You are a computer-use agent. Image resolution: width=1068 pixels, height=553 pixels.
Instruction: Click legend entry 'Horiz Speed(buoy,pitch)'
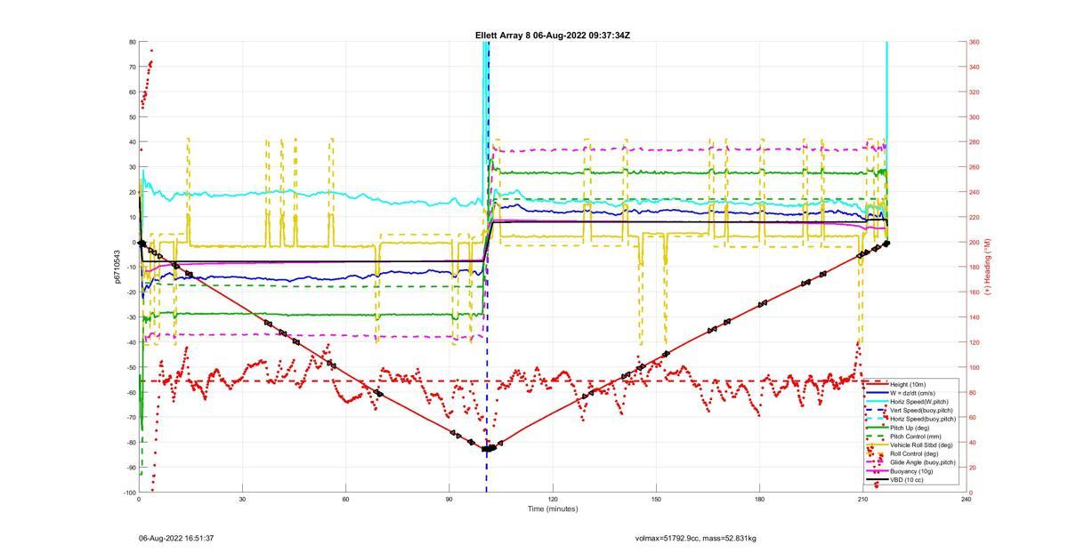pos(923,419)
